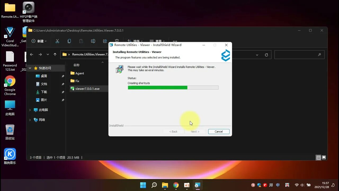Viewport: 339px width, 191px height.
Task: Open HIP2P客户端 desktop shortcut
Action: (29, 12)
